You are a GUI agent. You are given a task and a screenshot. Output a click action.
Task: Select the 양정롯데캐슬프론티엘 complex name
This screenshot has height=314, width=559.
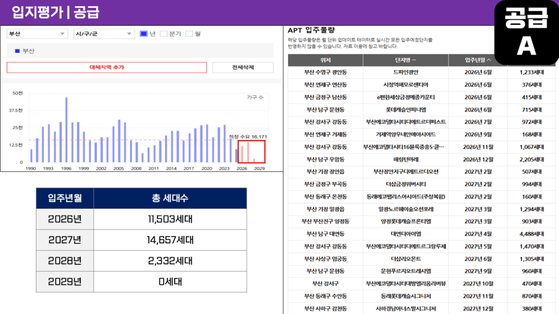pyautogui.click(x=406, y=221)
